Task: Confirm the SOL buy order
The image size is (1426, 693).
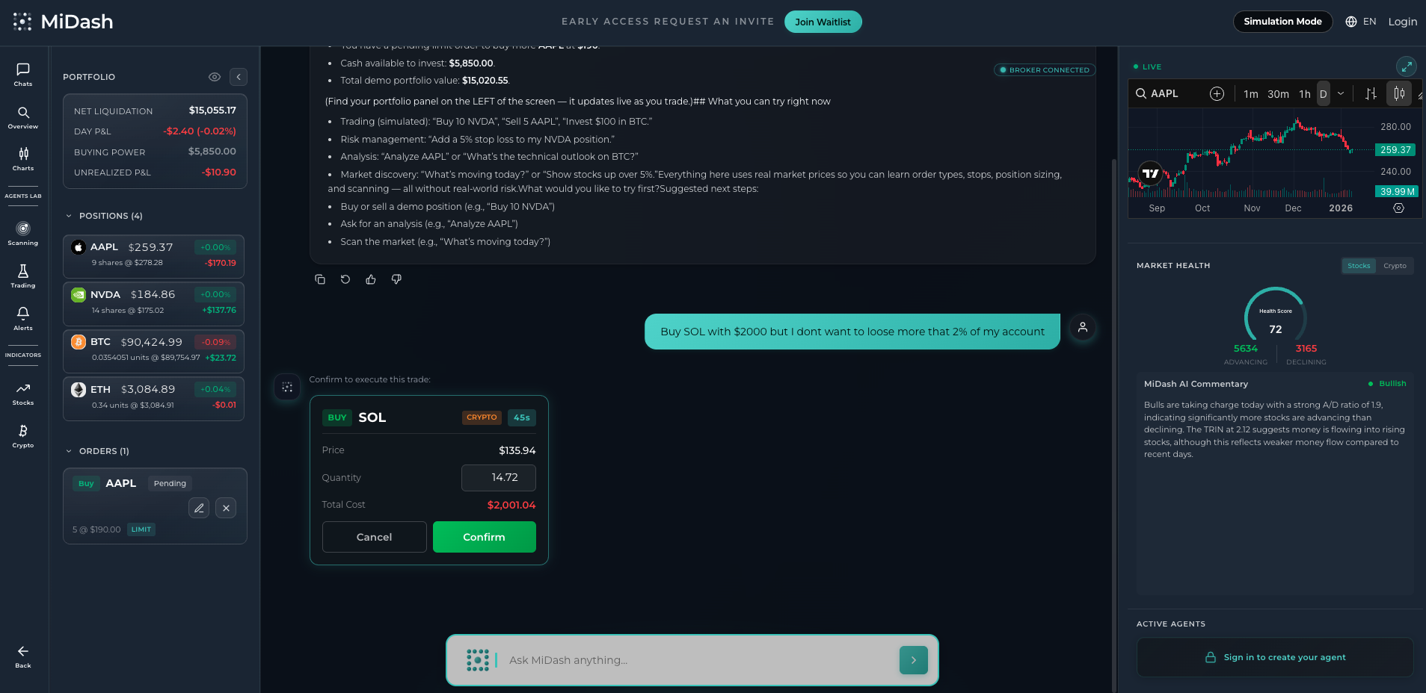Action: click(484, 537)
